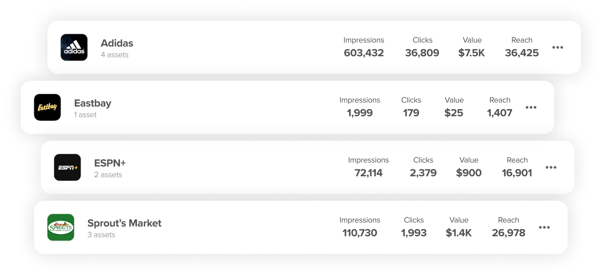Click the Sprouts Farmers Market logo icon
This screenshot has width=601, height=274.
click(x=61, y=227)
